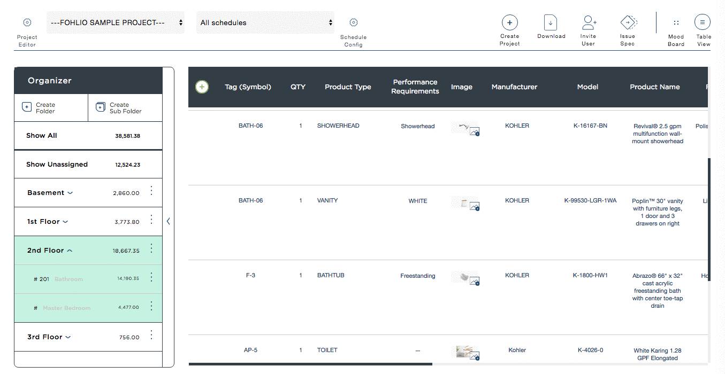Expand the 1st Floor folder chevron
This screenshot has width=725, height=374.
[x=65, y=222]
